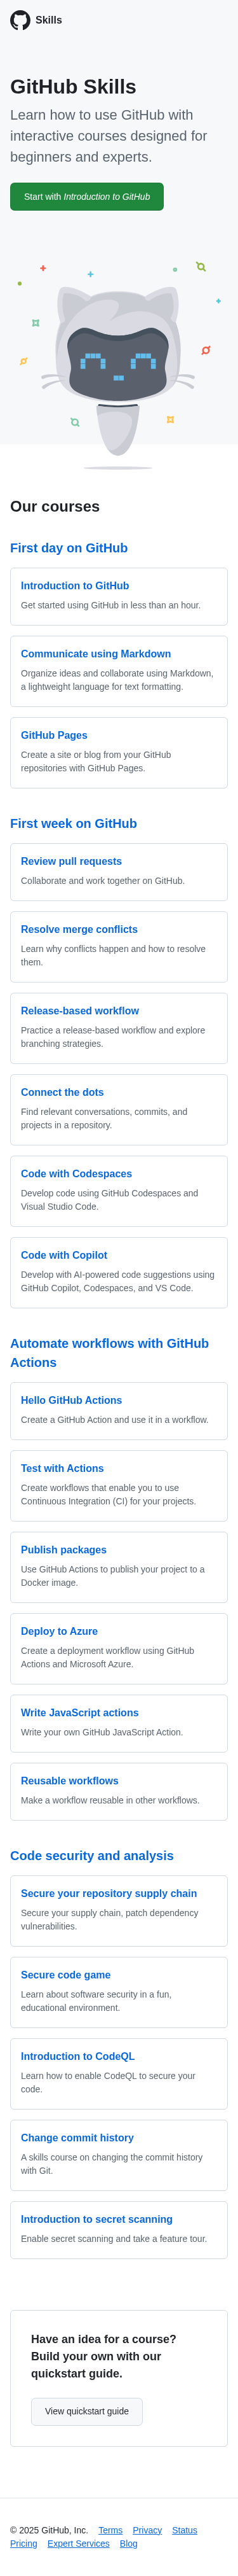The height and width of the screenshot is (2576, 238).
Task: Click the View quickstart guide button
Action: (x=87, y=2411)
